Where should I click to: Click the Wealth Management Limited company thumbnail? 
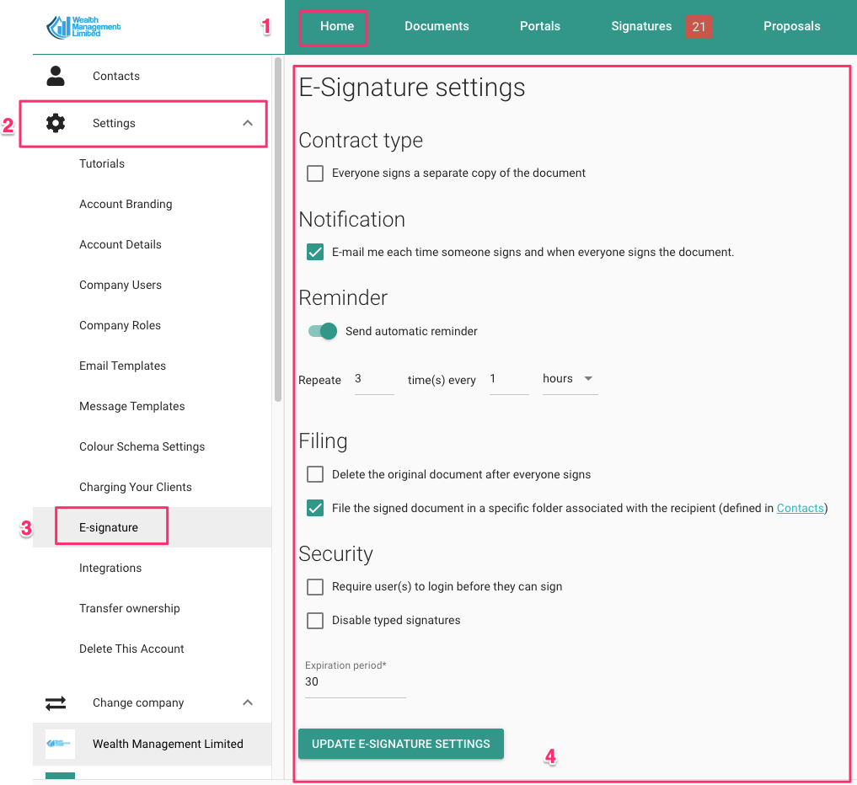click(60, 744)
